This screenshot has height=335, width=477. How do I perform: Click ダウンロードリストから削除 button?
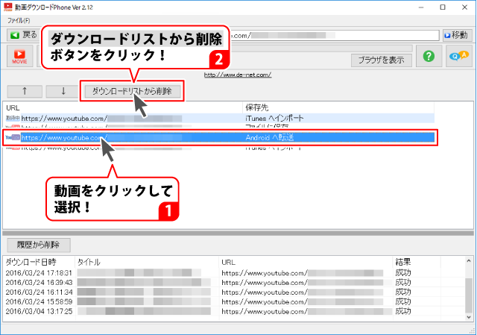[x=132, y=91]
